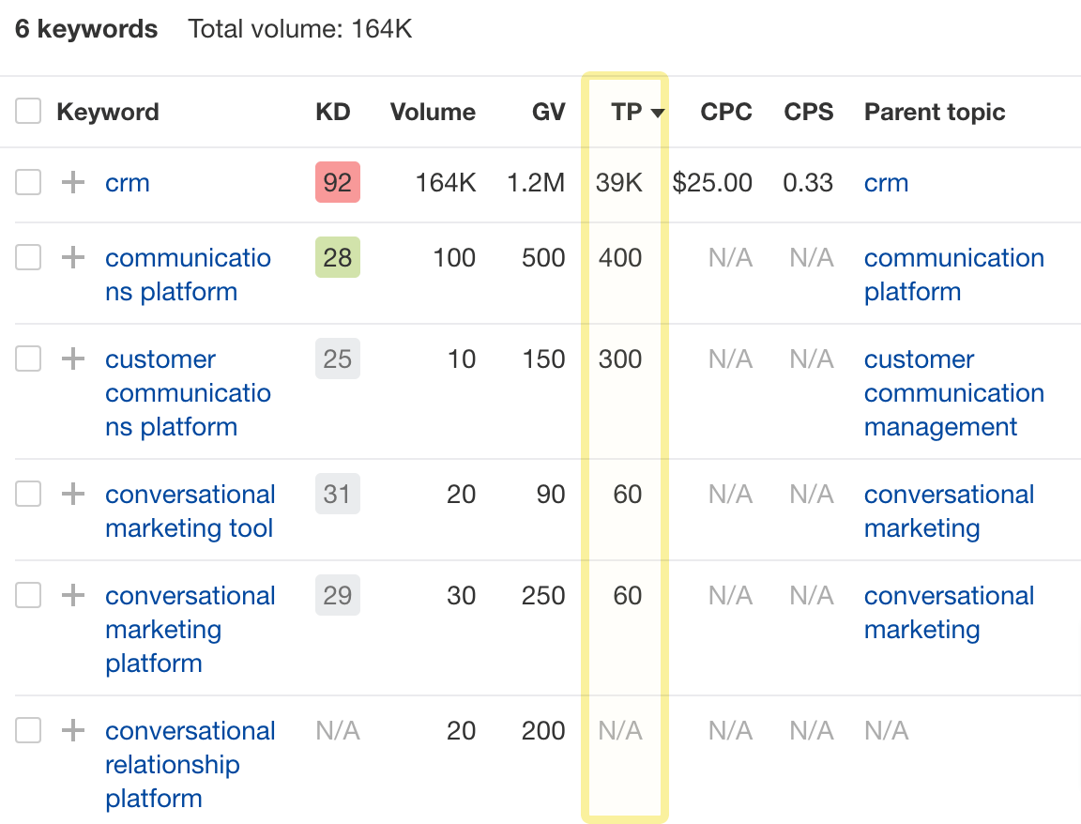The image size is (1081, 824).
Task: Click the plus icon for customer communications platform
Action: (71, 359)
